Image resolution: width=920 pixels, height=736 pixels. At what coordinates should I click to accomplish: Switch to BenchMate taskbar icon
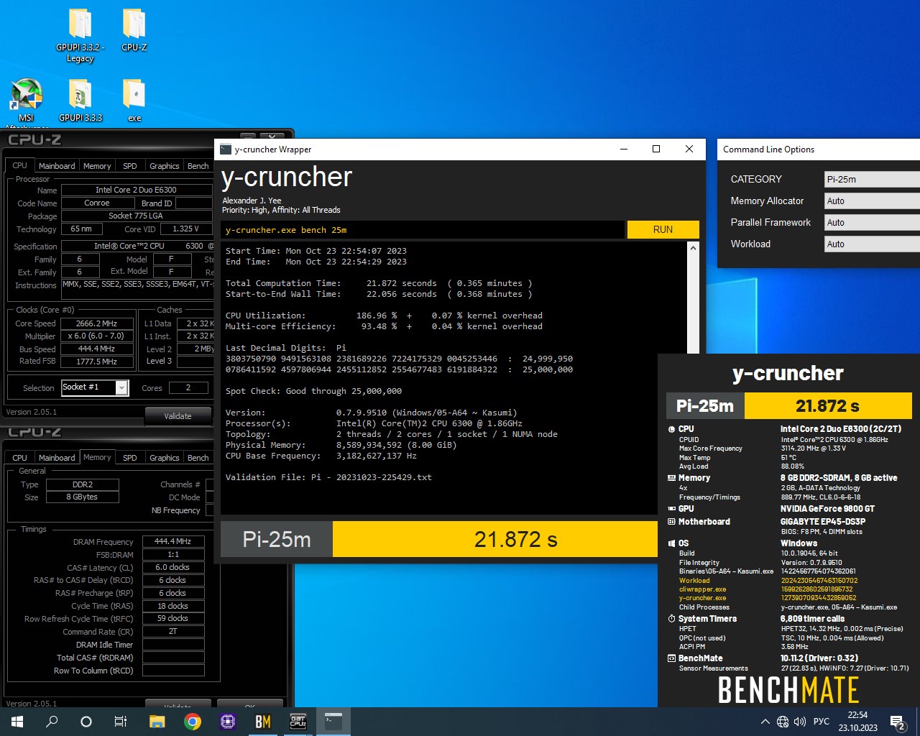click(x=263, y=722)
